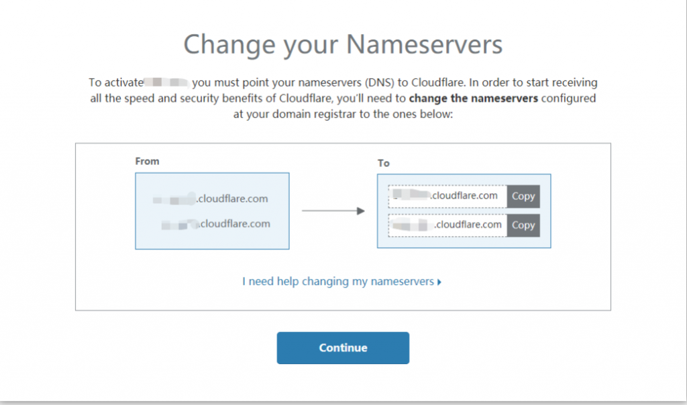Image resolution: width=687 pixels, height=405 pixels.
Task: Click the second nameserver listed under From
Action: [x=215, y=224]
